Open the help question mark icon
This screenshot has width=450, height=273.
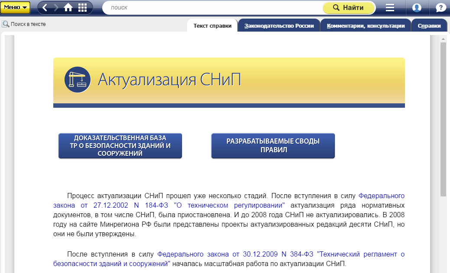point(440,8)
